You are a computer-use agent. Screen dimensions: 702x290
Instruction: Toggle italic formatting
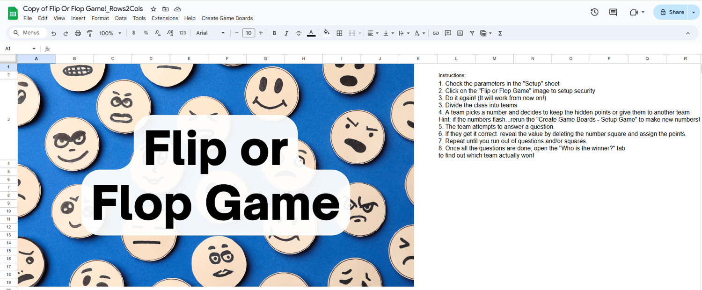point(286,33)
